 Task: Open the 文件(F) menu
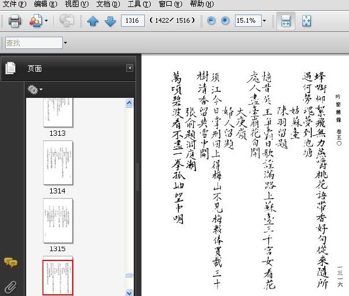coord(14,4)
